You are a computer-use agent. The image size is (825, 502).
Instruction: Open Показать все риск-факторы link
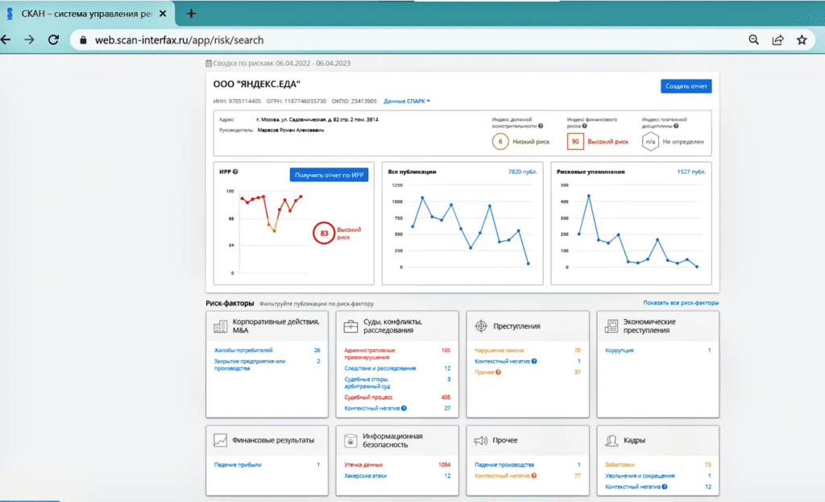681,303
